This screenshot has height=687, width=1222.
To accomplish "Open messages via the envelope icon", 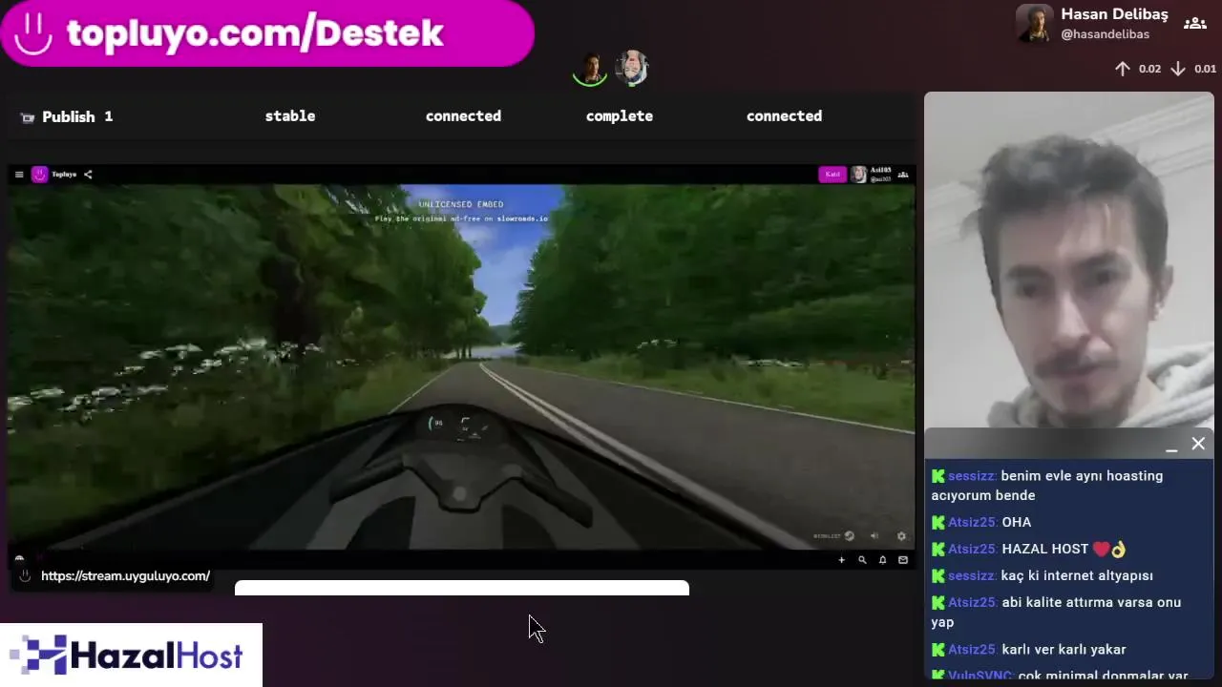I will [903, 560].
